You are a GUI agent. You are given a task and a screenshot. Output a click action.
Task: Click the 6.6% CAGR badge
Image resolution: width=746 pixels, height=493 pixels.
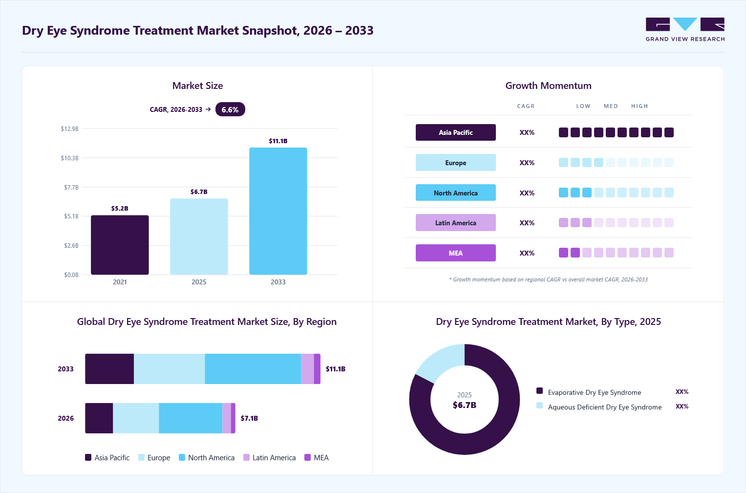click(x=230, y=109)
